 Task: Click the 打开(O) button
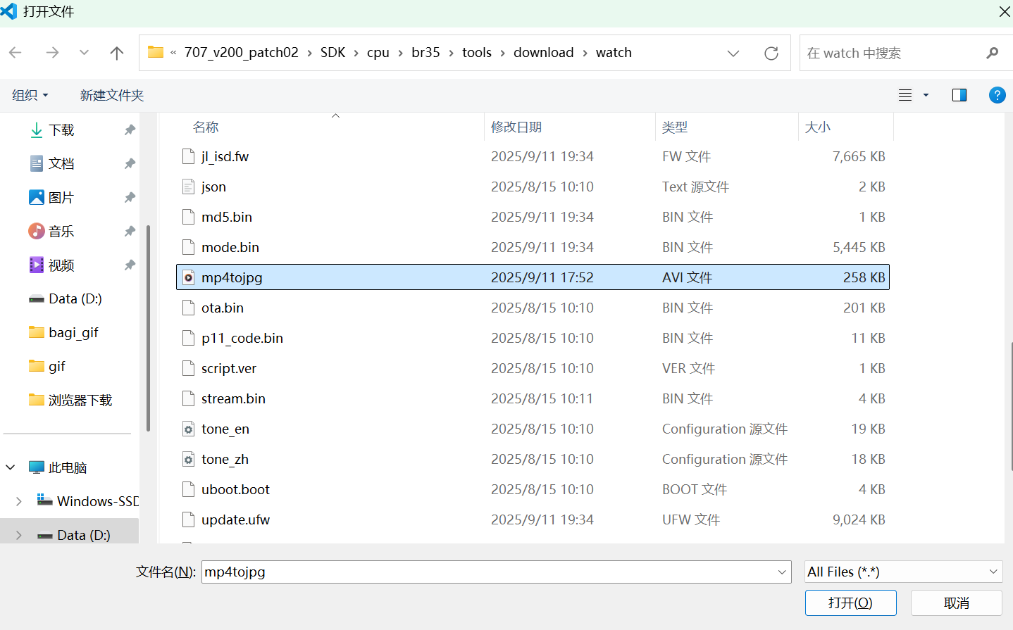[851, 603]
